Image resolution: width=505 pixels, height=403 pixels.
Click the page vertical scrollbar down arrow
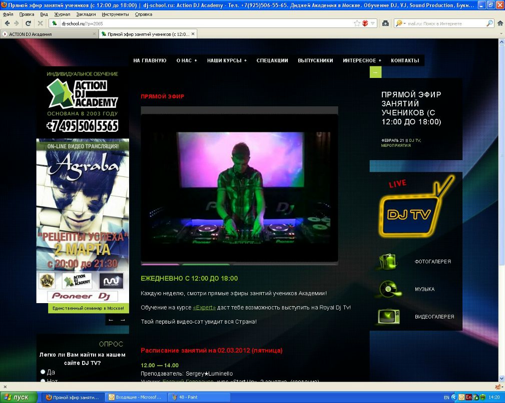tap(501, 378)
